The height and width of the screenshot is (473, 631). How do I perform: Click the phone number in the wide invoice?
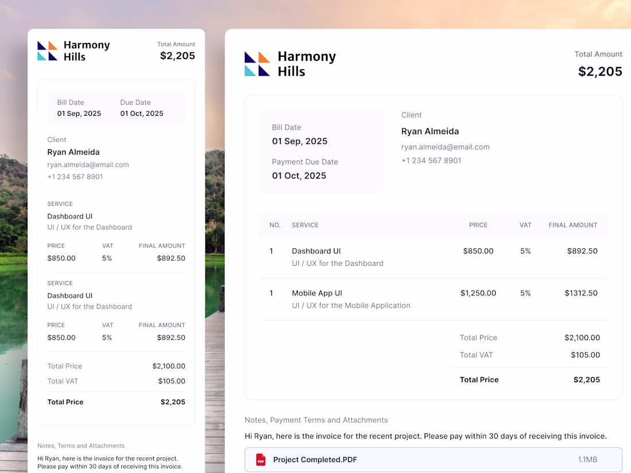431,161
